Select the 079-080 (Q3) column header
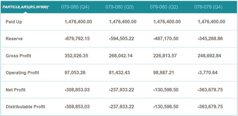The image size is (238, 116). click(x=119, y=7)
